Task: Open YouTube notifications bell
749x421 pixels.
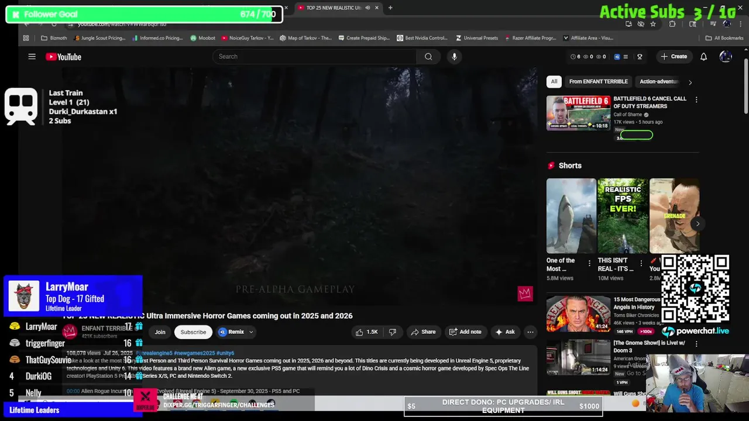Action: tap(703, 57)
